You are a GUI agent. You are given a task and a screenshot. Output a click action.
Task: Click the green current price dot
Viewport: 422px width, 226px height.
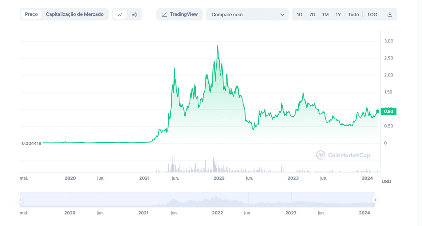click(378, 111)
